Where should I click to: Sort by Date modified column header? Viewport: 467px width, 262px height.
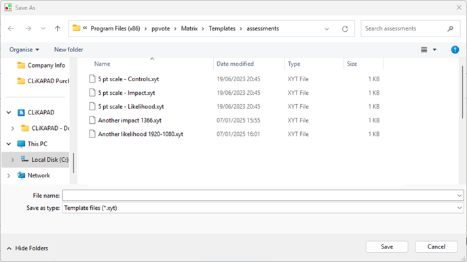tap(236, 64)
